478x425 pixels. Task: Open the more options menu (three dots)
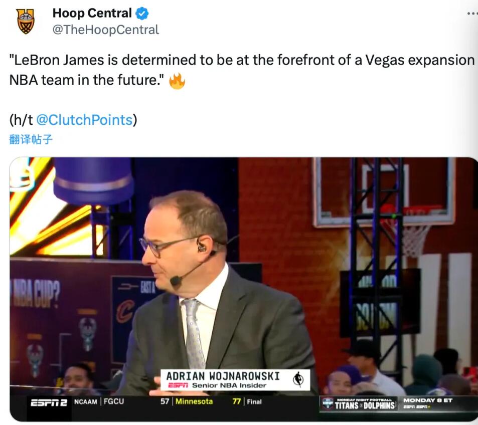point(471,14)
